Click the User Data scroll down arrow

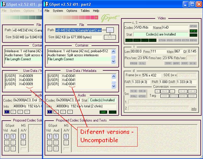(x=114, y=86)
